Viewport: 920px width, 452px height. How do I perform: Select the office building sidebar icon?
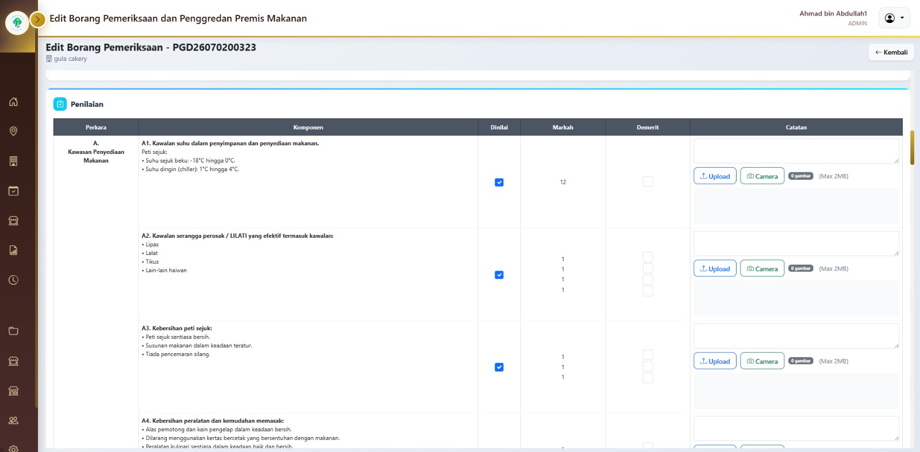(13, 161)
